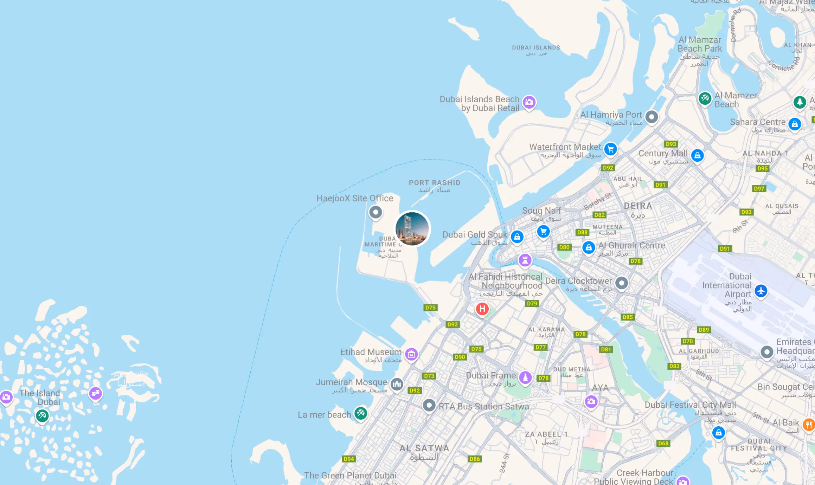Screen dimensions: 815x485
Task: Click the building photo thumbnail at Port Rashid
Action: pos(412,228)
